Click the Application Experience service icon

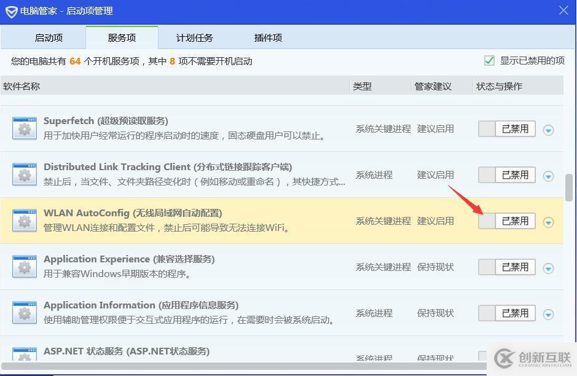(25, 267)
